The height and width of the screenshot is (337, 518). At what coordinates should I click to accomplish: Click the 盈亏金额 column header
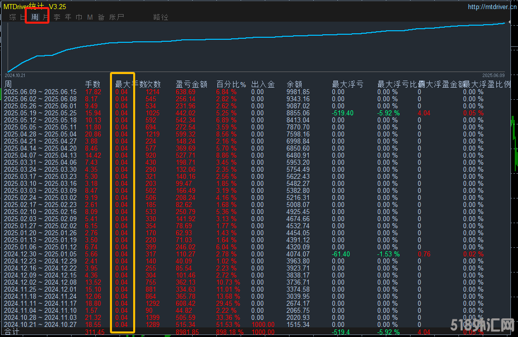(x=191, y=84)
